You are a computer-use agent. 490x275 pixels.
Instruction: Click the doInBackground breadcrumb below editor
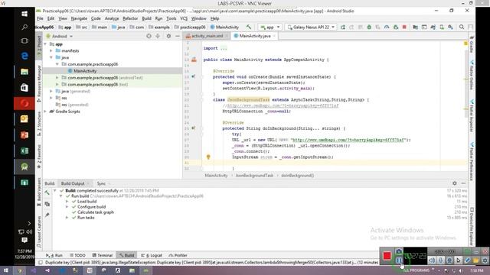[x=298, y=175]
